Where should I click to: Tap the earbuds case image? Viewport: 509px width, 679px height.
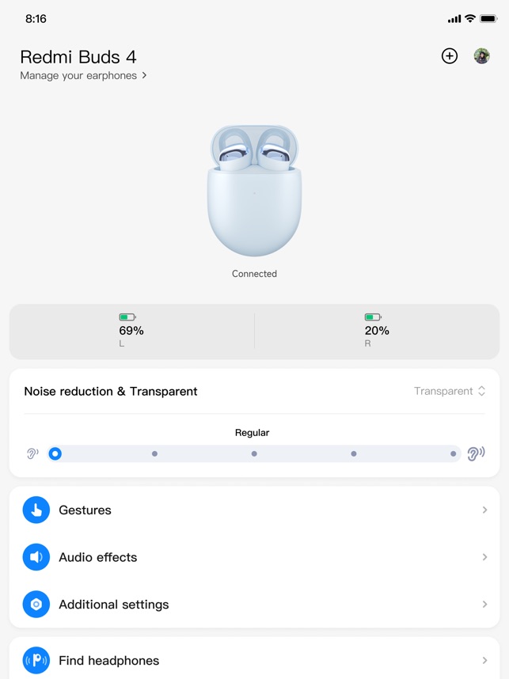(254, 191)
